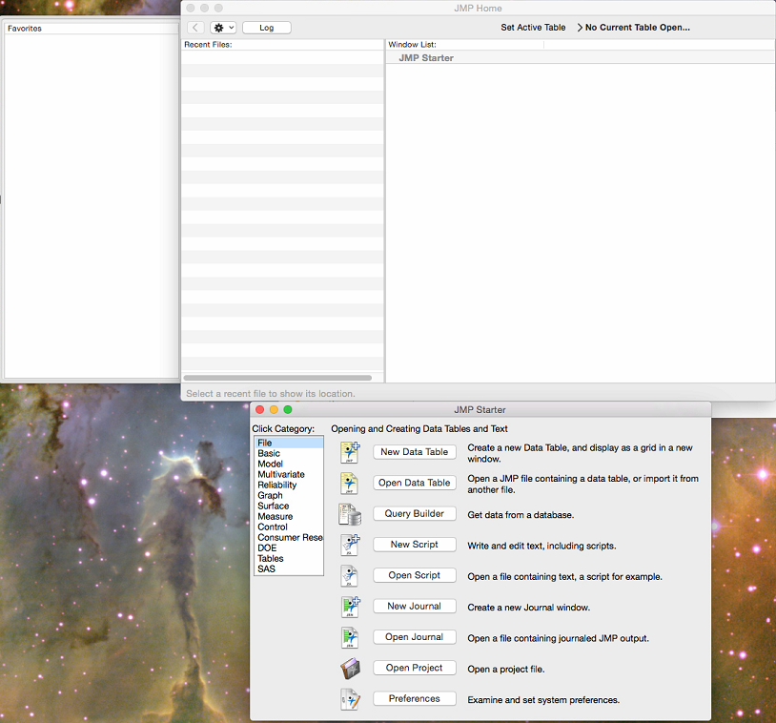Select the Measure category
776x723 pixels.
click(x=289, y=517)
